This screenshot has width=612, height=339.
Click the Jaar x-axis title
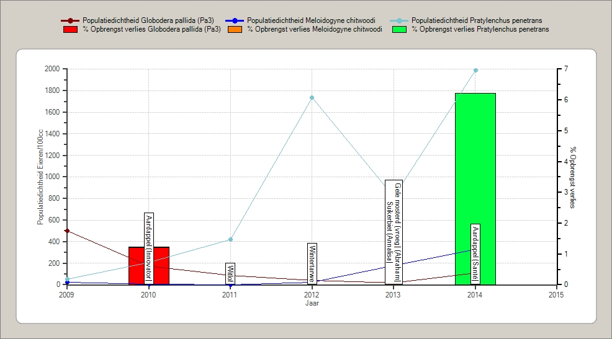click(312, 304)
